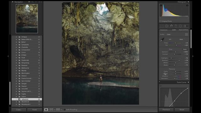Viewport: 201px width, 113px height.
Task: Select the Puerto Escondido folder row
Action: click(x=27, y=78)
